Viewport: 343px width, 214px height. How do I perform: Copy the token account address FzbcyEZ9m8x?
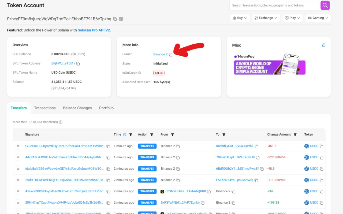click(x=115, y=19)
